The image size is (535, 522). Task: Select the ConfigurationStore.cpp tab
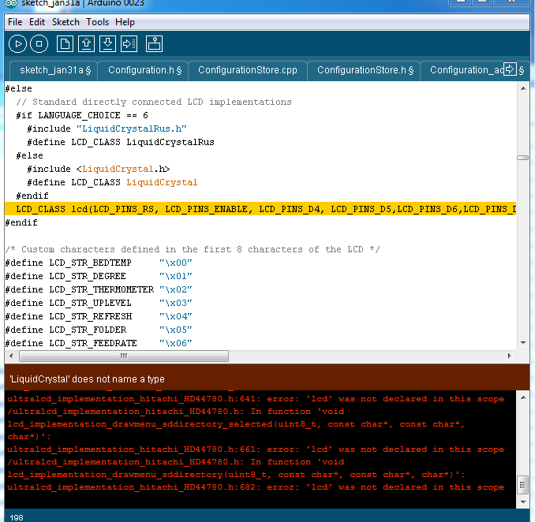(x=247, y=70)
